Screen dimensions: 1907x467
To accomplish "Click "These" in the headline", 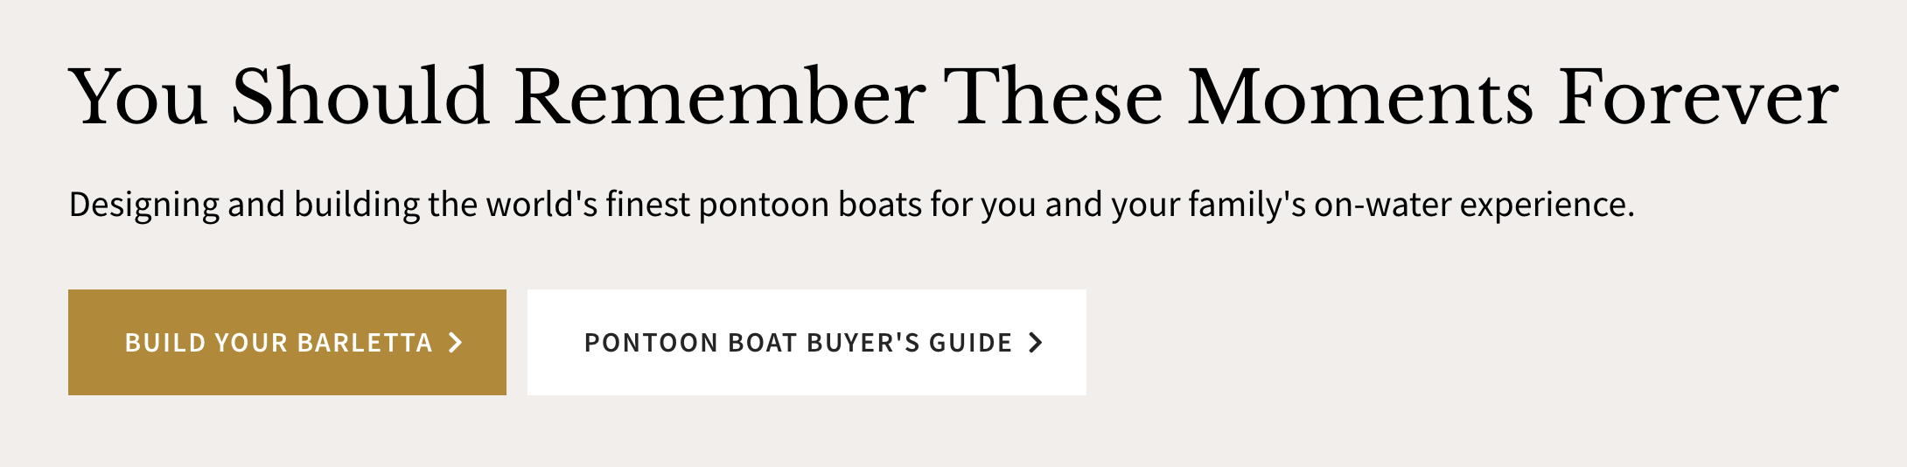I will [x=1053, y=98].
